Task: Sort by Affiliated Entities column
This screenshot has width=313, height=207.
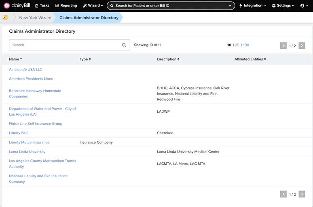Action: (250, 59)
